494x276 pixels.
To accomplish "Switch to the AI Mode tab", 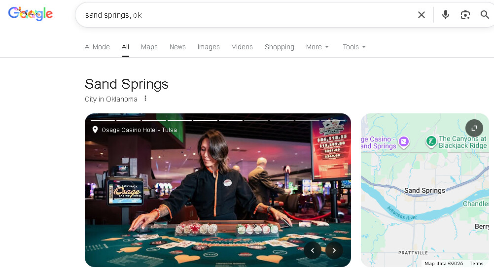I will 97,47.
